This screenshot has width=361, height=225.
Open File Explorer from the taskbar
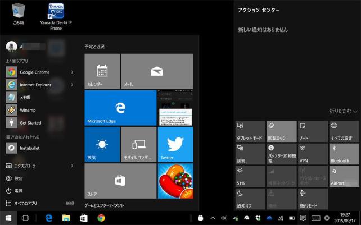click(66, 218)
